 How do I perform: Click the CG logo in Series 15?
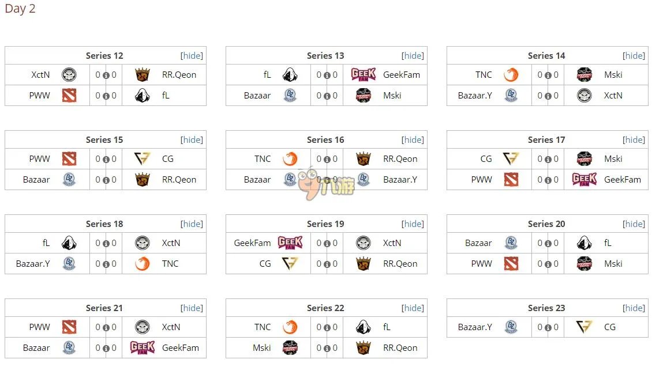[x=142, y=159]
